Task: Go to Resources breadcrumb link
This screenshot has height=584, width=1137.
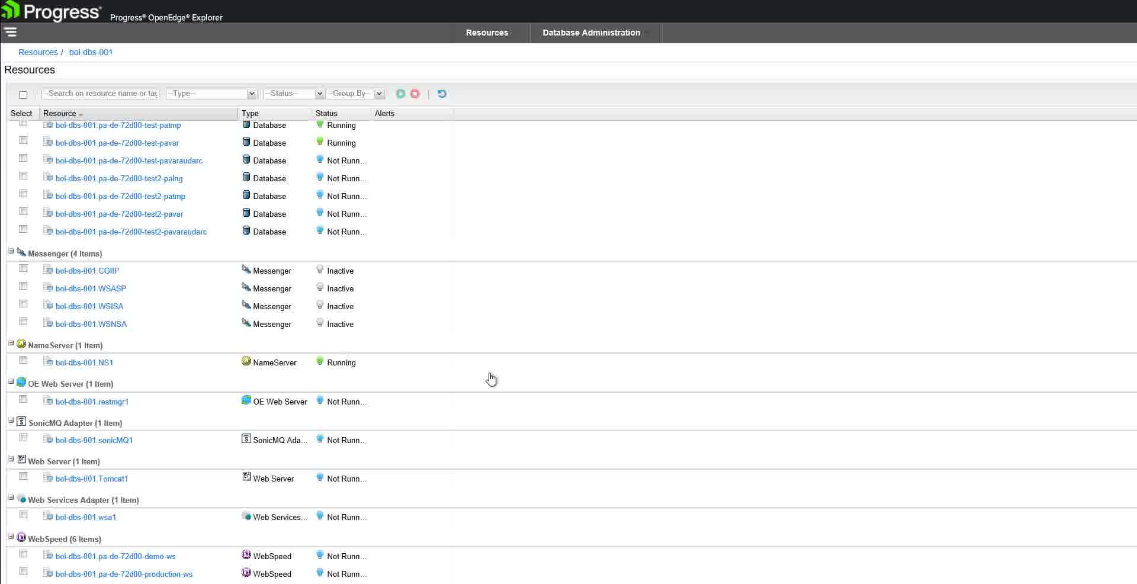Action: (x=38, y=52)
